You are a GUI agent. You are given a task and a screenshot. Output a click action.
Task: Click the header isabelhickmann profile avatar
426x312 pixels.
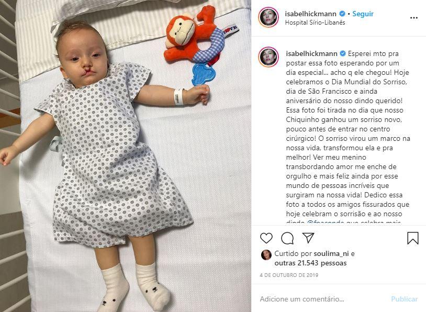[268, 17]
